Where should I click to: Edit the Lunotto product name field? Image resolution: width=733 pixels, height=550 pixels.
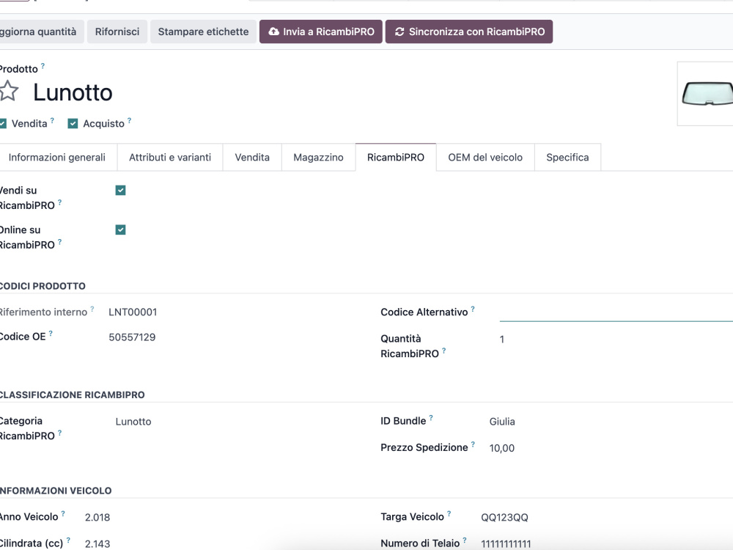coord(73,92)
